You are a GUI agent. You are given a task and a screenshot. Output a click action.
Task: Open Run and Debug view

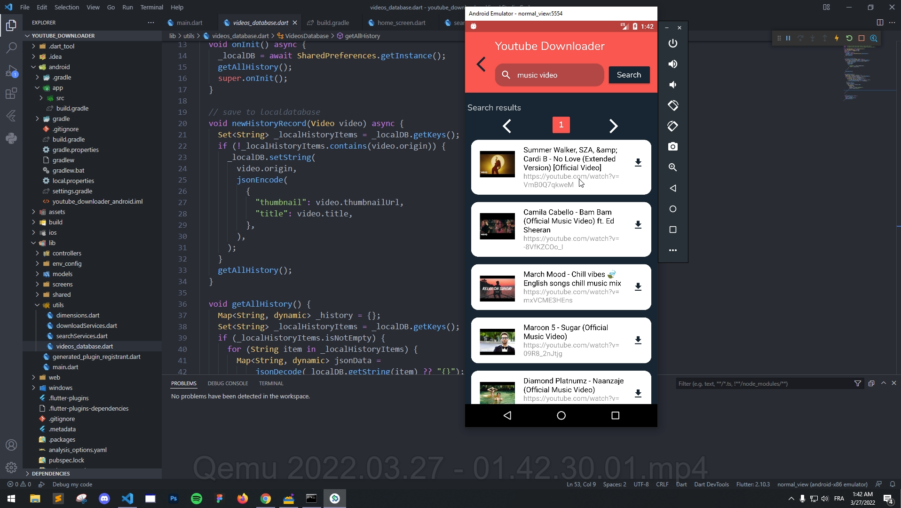11,71
